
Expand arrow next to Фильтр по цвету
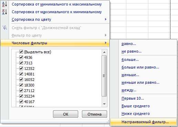(106, 35)
